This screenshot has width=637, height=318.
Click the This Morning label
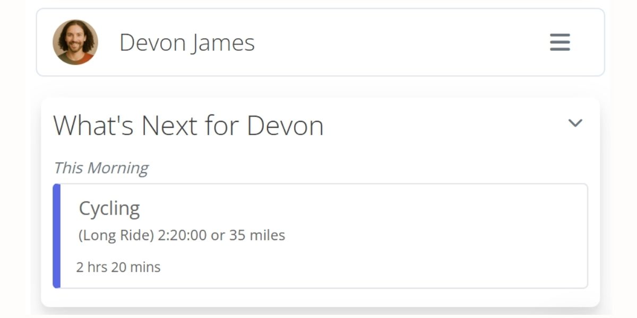click(x=101, y=168)
